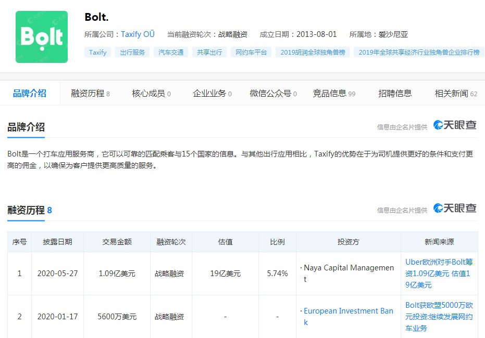Click the 披露日期 column header
The width and height of the screenshot is (485, 338).
(x=57, y=242)
